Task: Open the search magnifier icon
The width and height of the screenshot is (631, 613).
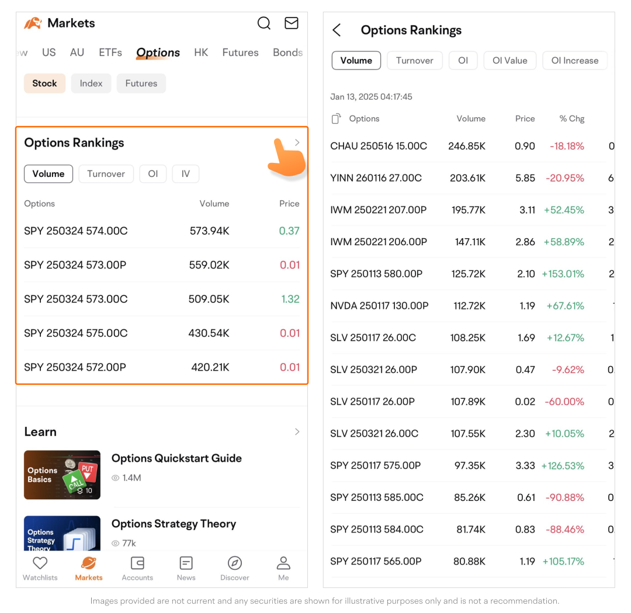Action: point(264,23)
